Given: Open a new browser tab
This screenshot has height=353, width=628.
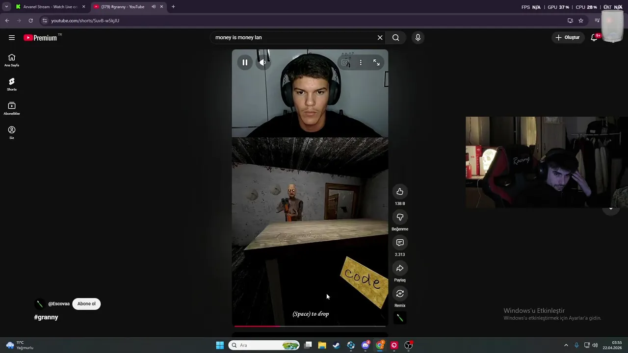Looking at the screenshot, I should click(173, 7).
